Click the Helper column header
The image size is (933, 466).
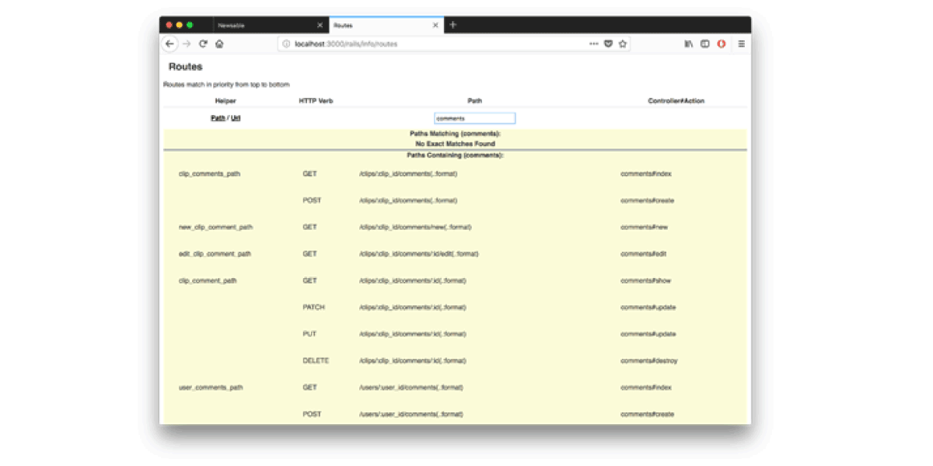click(x=225, y=101)
